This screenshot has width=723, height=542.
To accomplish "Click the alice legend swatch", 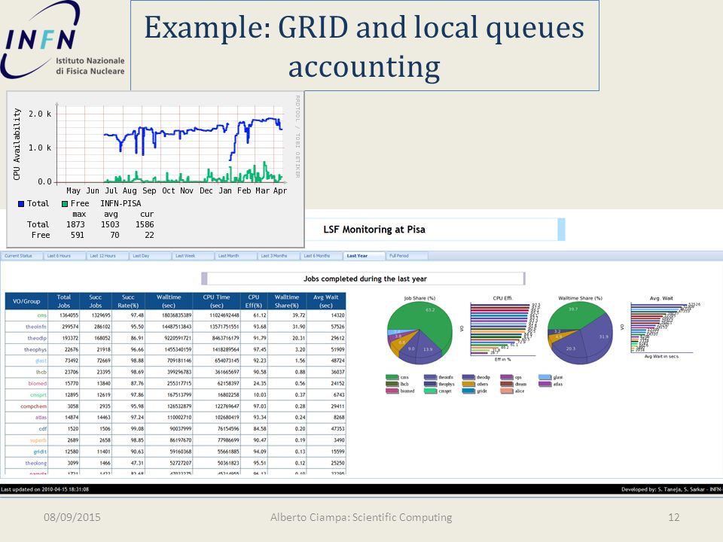I will click(x=507, y=391).
